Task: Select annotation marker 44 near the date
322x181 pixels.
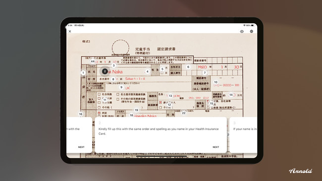Action: point(93,61)
